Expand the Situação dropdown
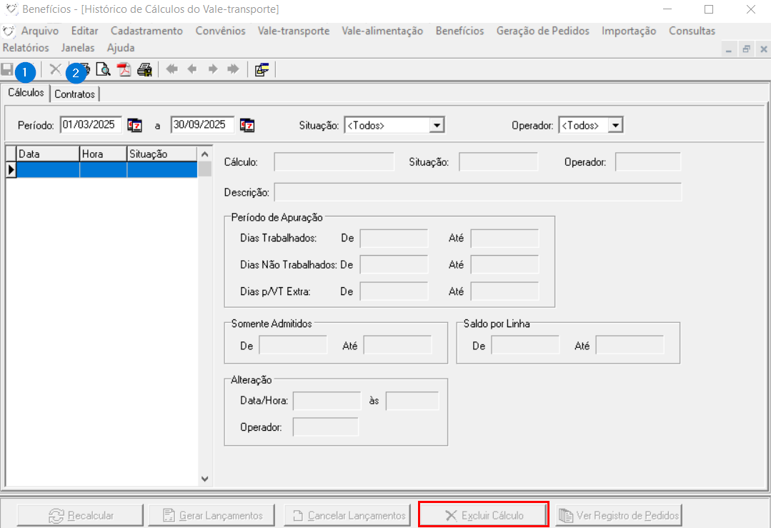The width and height of the screenshot is (771, 528). [x=437, y=125]
